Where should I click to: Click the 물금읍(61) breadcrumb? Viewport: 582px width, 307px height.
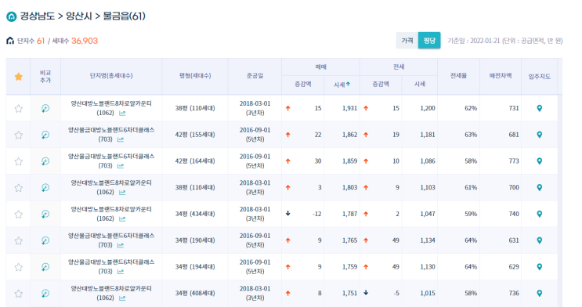(124, 16)
